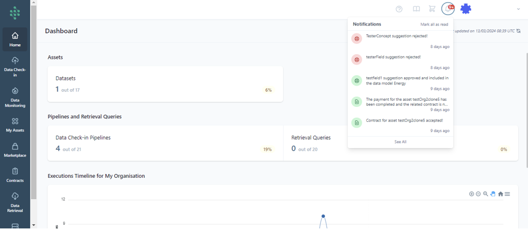Open the shopping cart icon
Viewport: 528px width, 230px height.
432,9
